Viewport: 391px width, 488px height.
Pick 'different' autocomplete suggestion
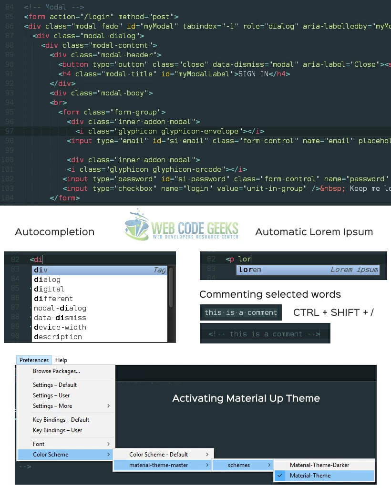pyautogui.click(x=100, y=299)
